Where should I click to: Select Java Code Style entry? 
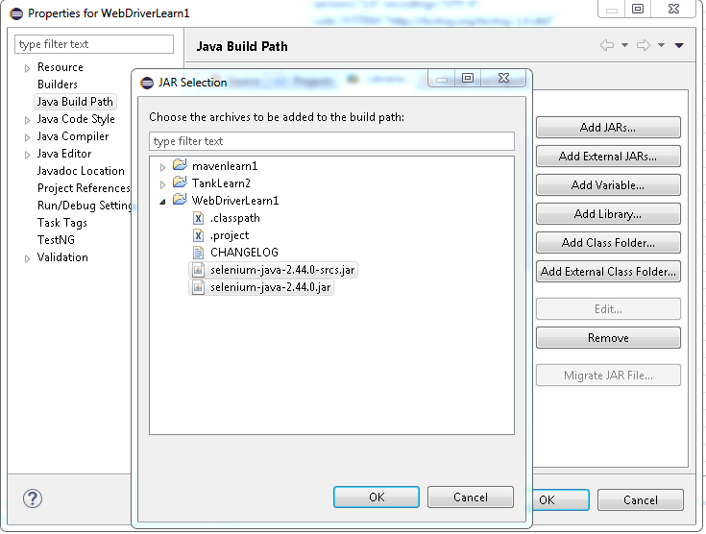pos(76,119)
